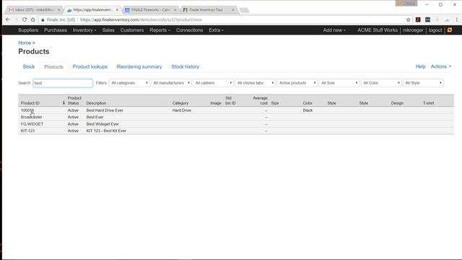Expand the Reports dropdown menu
Image resolution: width=462 pixels, height=260 pixels.
[x=160, y=30]
